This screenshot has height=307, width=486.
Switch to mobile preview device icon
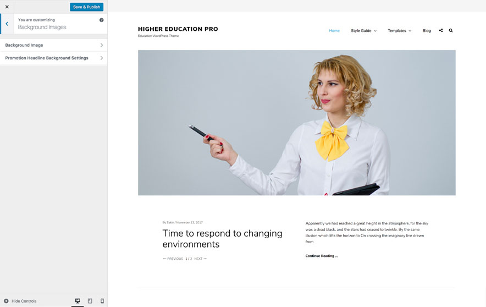click(x=102, y=301)
